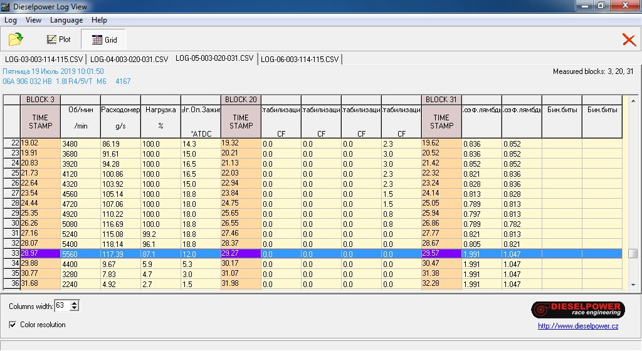The width and height of the screenshot is (642, 351).
Task: Open the Language menu
Action: pyautogui.click(x=66, y=20)
